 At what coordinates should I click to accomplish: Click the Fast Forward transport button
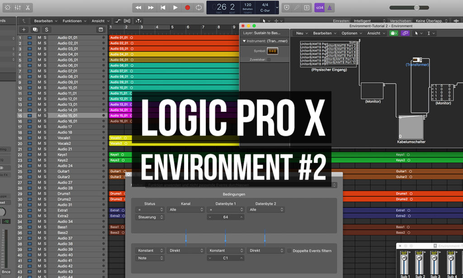pyautogui.click(x=151, y=8)
